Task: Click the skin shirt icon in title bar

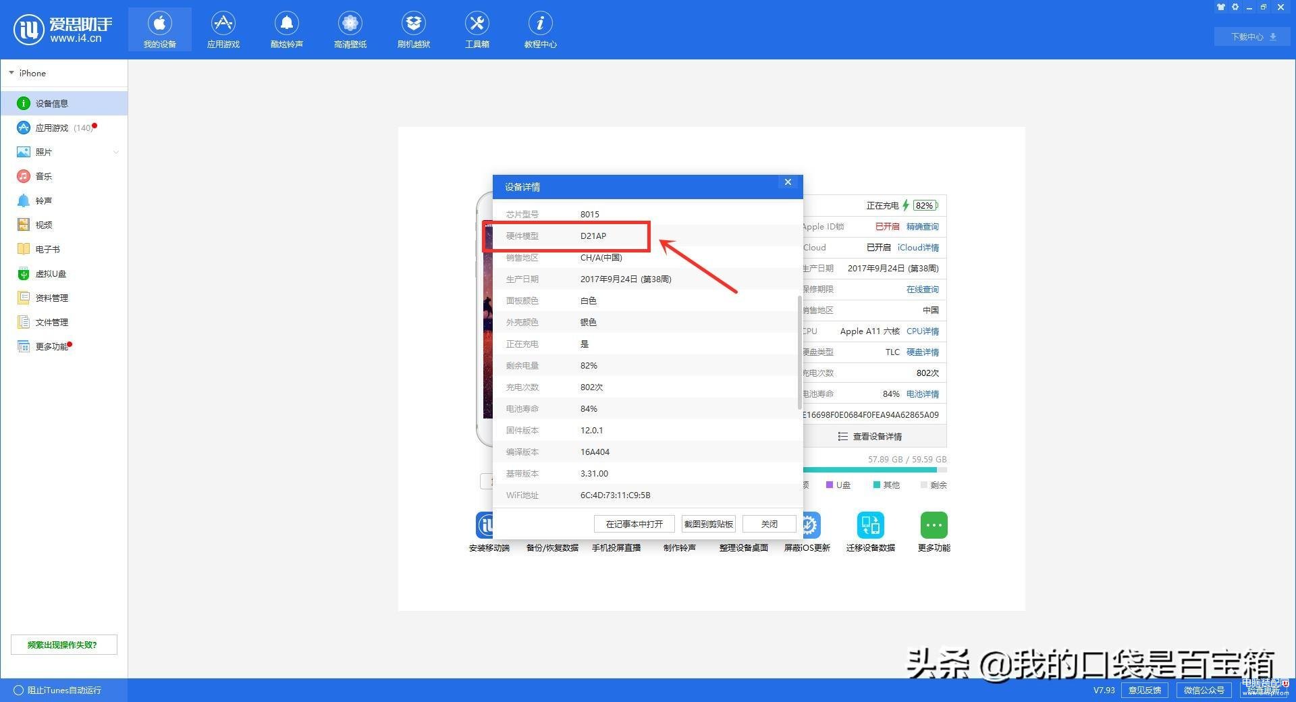Action: (1220, 7)
